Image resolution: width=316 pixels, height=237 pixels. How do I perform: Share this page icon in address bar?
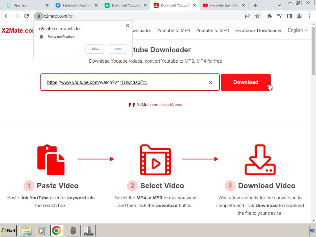coord(247,16)
